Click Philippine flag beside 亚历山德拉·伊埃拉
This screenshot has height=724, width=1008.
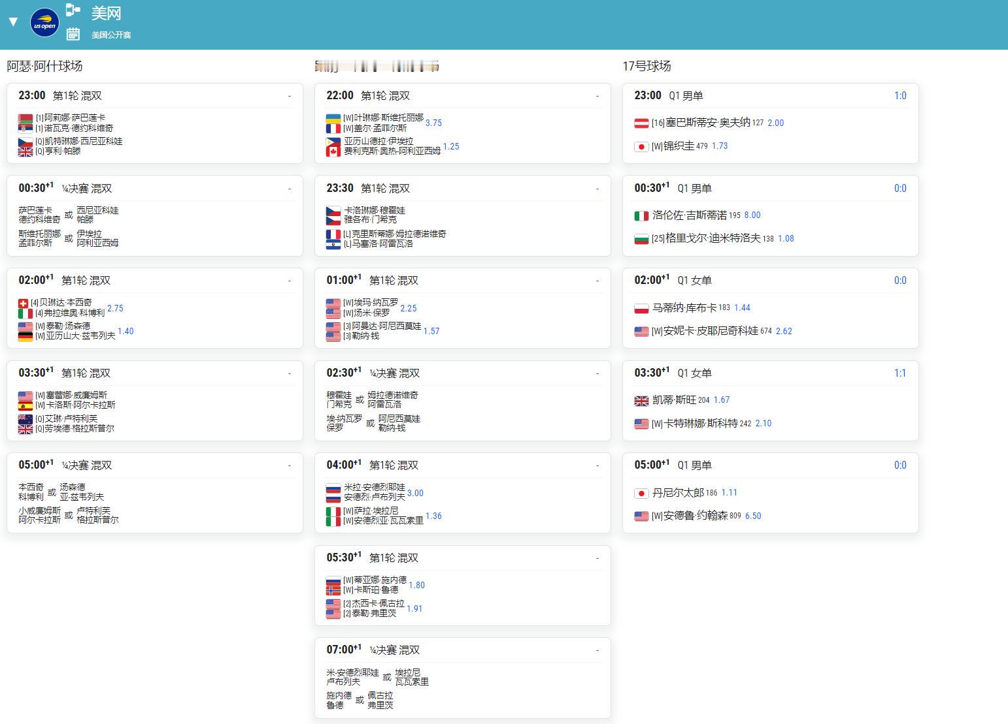333,141
